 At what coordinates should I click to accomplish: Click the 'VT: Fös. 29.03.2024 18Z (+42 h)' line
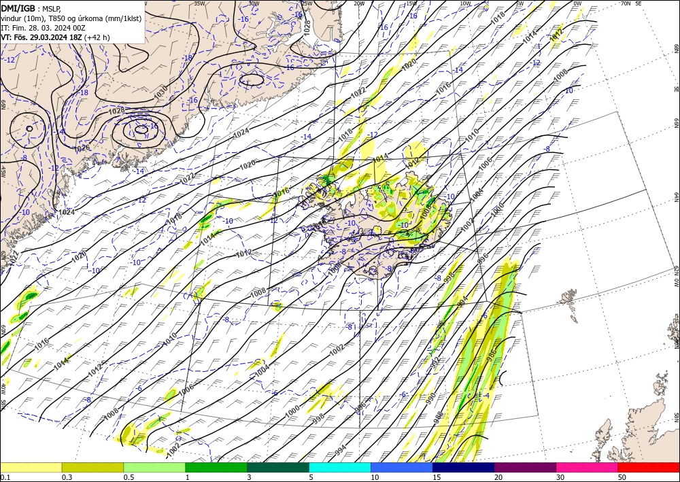(56, 37)
